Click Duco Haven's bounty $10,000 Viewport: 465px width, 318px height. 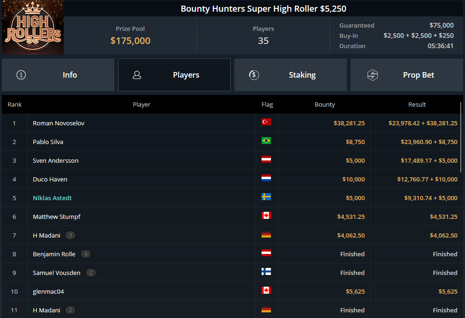(x=353, y=179)
